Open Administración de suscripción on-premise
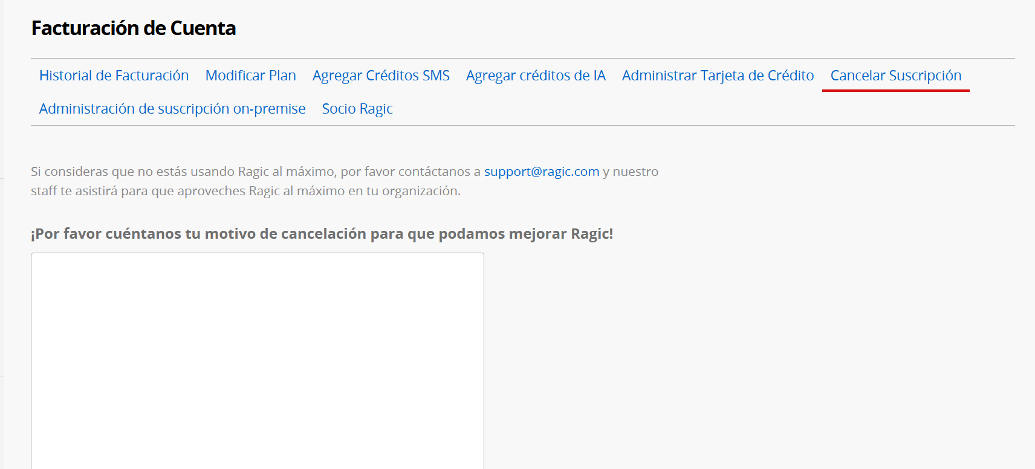This screenshot has width=1035, height=469. [x=172, y=109]
